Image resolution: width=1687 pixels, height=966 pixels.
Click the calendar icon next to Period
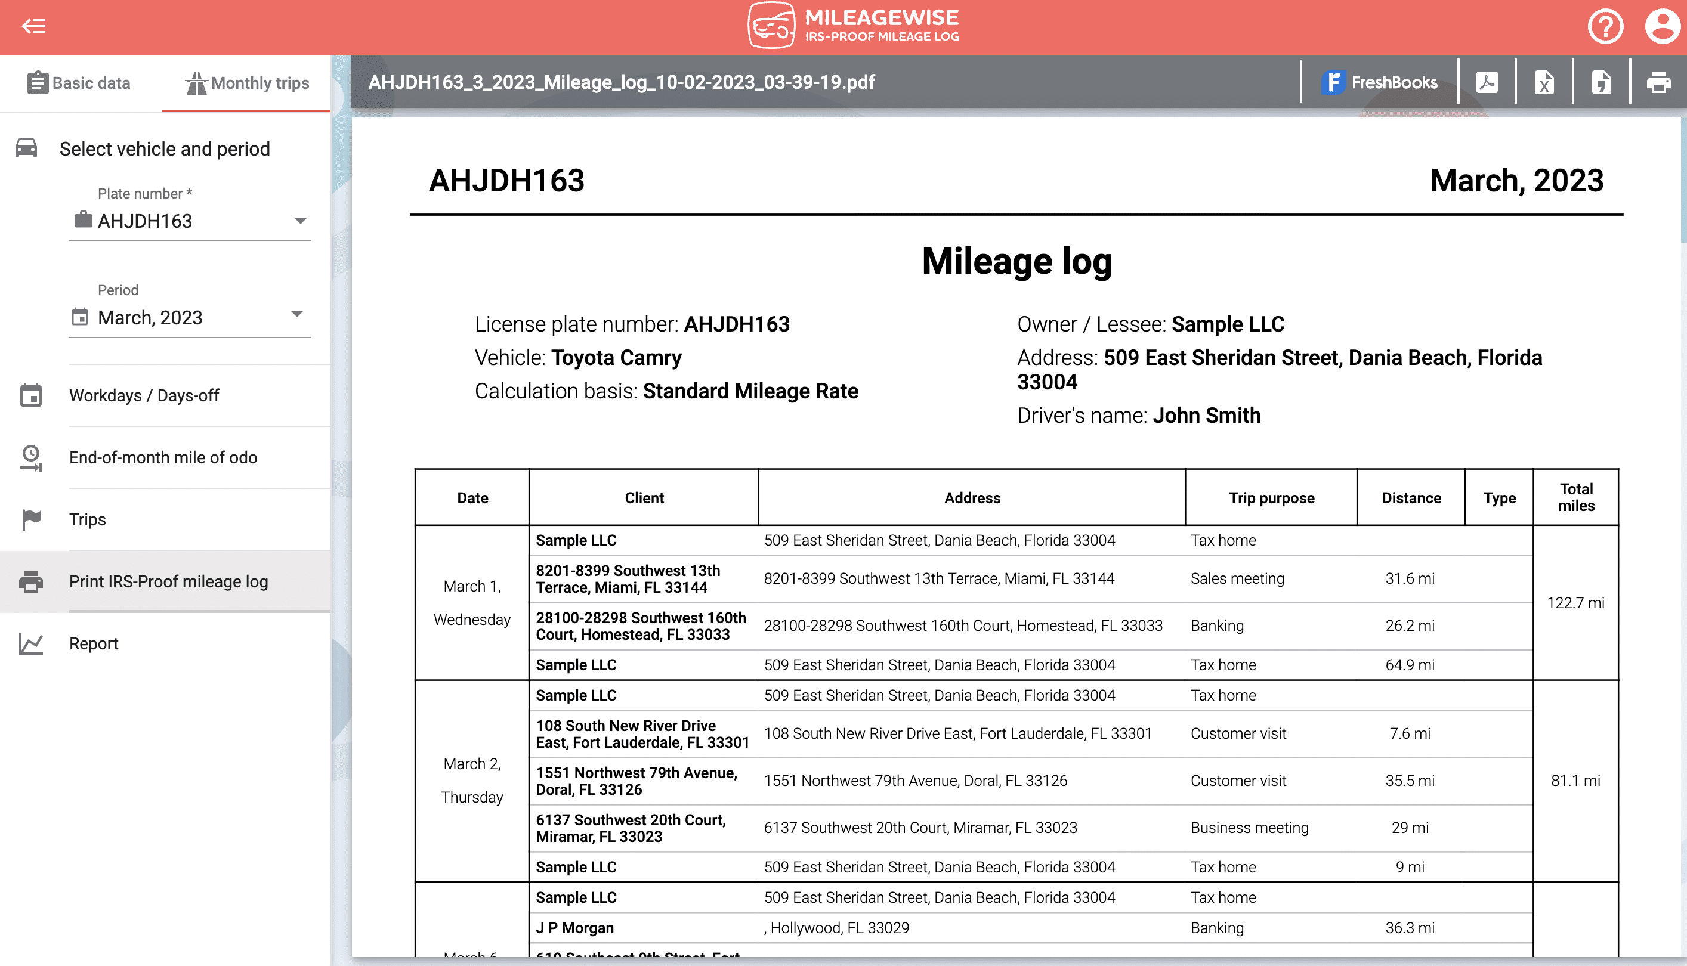point(79,317)
